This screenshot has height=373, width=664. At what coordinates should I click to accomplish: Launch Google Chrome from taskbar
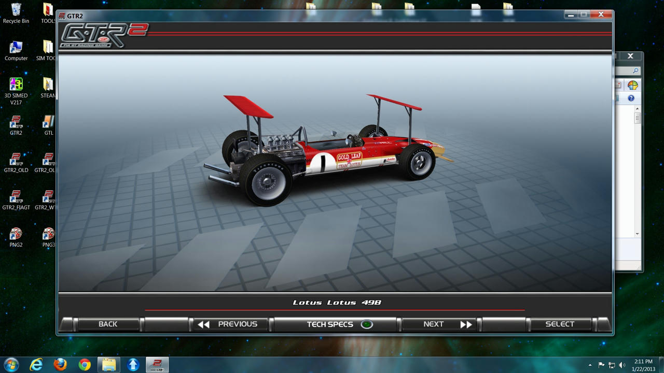[x=85, y=365]
